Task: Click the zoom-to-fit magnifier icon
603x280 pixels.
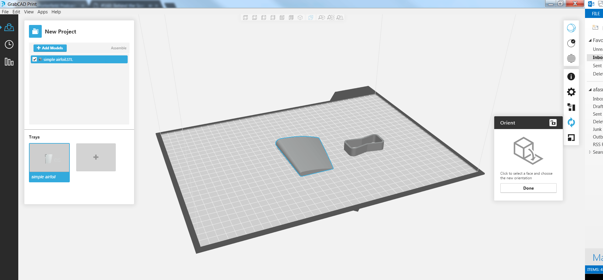Action: pos(321,17)
